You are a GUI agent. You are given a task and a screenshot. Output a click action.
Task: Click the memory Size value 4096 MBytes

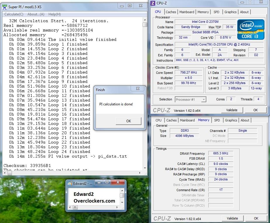(x=184, y=136)
